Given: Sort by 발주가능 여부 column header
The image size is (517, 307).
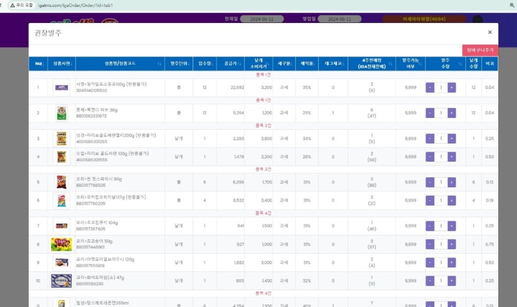Looking at the screenshot, I should click(x=410, y=64).
